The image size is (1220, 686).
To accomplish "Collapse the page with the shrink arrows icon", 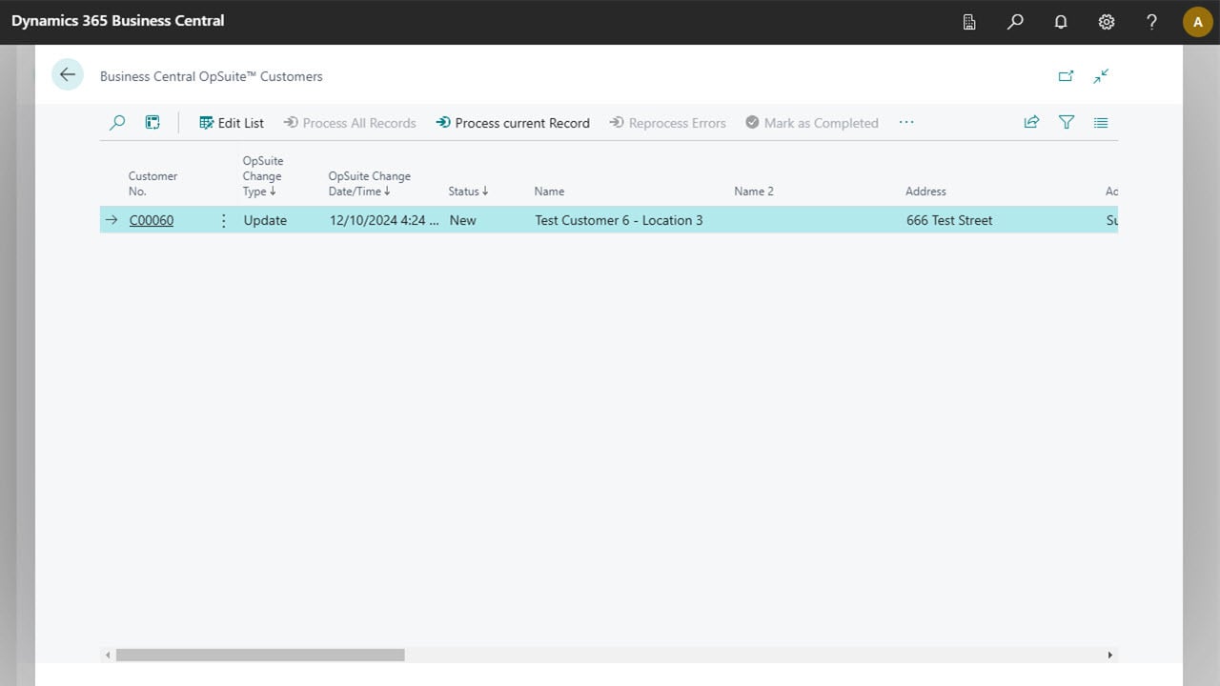I will pyautogui.click(x=1101, y=76).
